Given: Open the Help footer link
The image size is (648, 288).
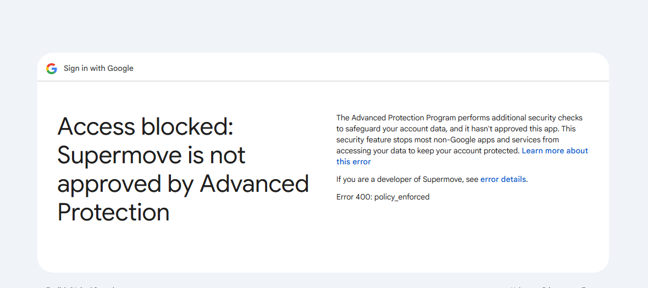Looking at the screenshot, I should 517,286.
